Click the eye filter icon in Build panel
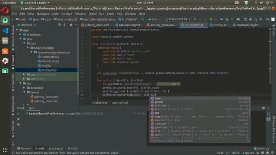 point(18,124)
